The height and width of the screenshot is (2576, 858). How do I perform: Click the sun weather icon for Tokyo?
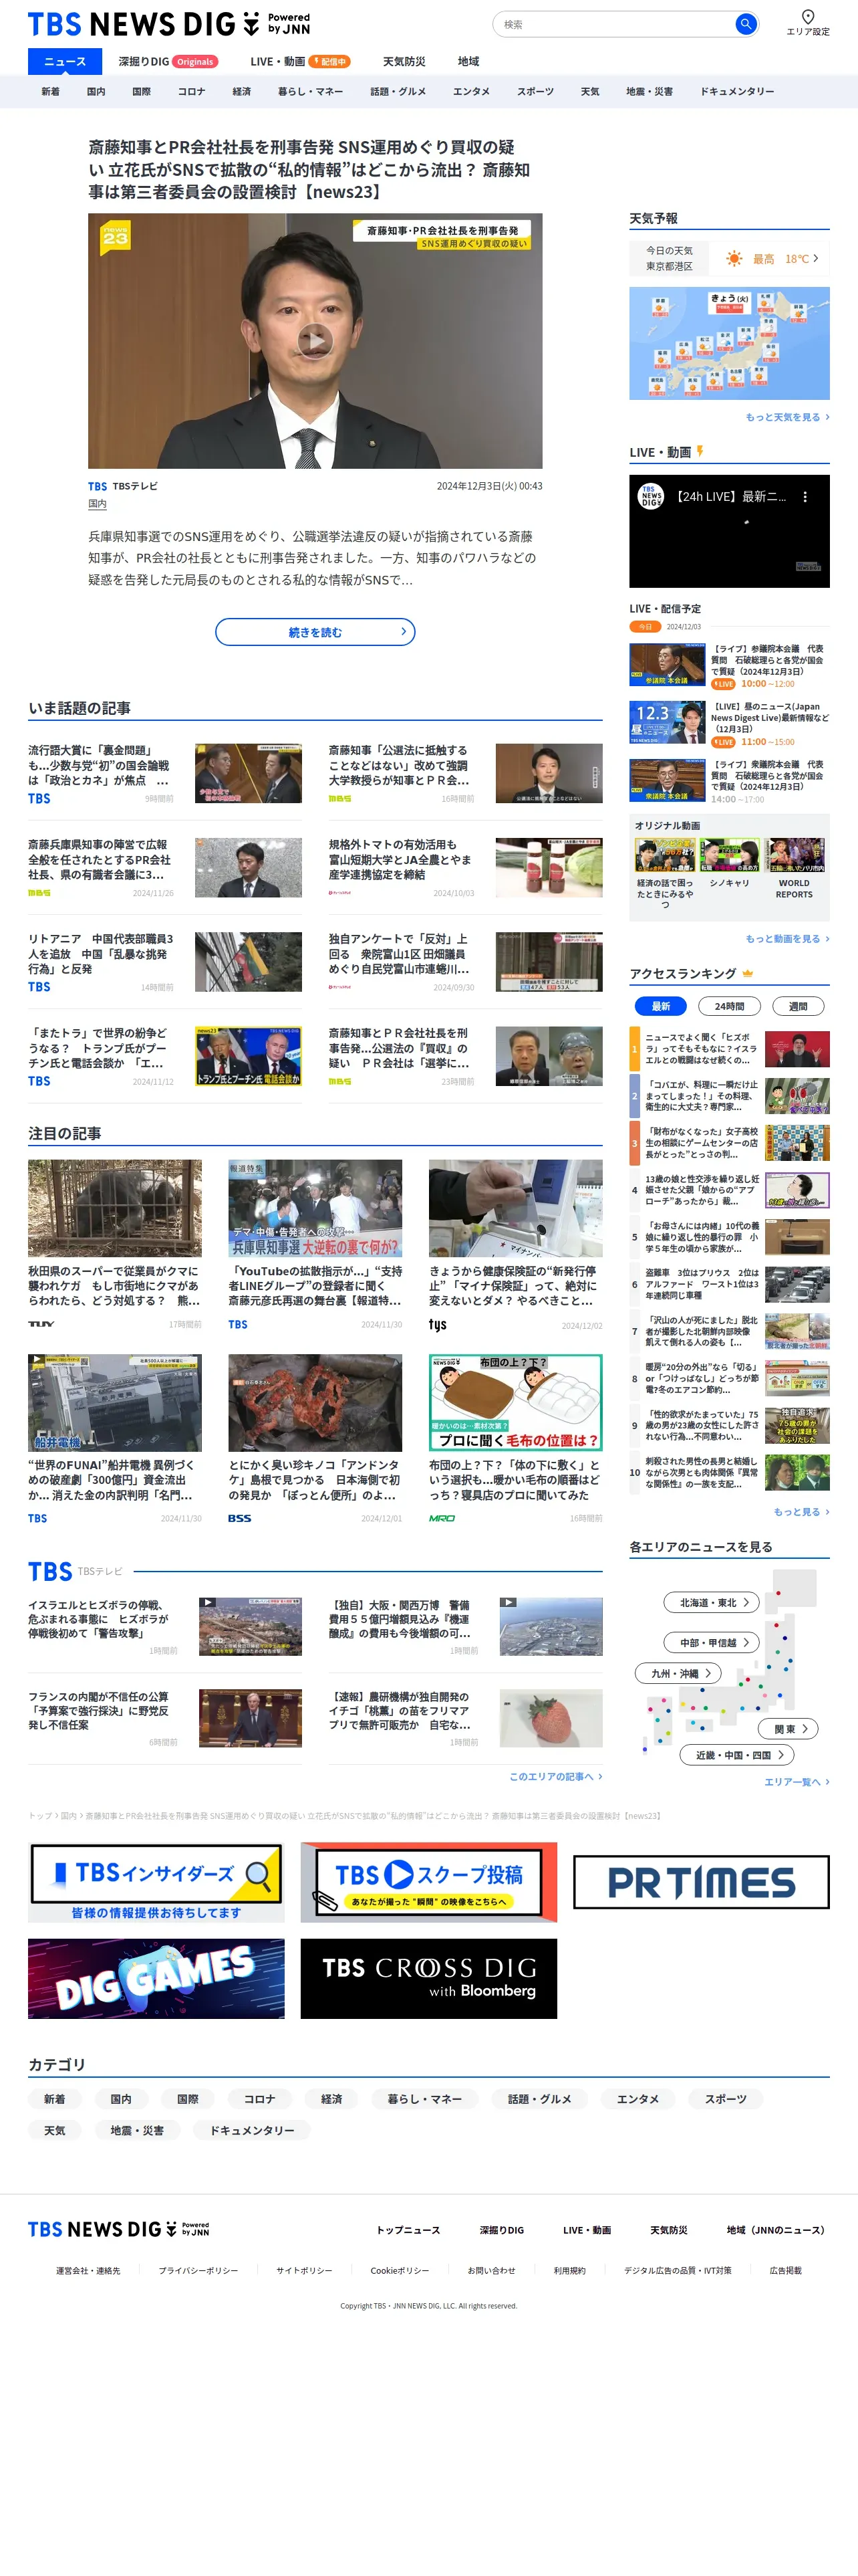tap(734, 259)
